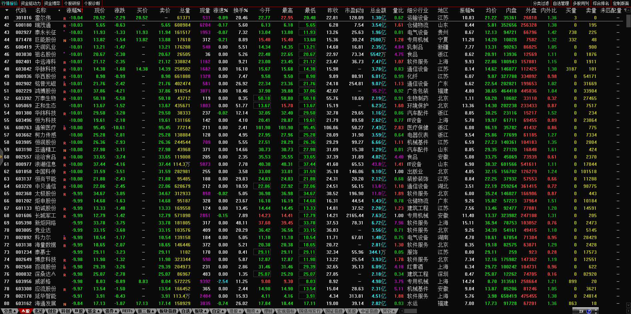Sort list by 换手% column
The width and height of the screenshot is (631, 314).
click(x=240, y=10)
